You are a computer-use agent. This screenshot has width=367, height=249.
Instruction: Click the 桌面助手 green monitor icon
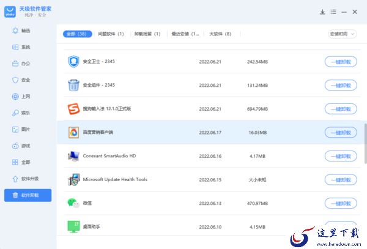(73, 227)
